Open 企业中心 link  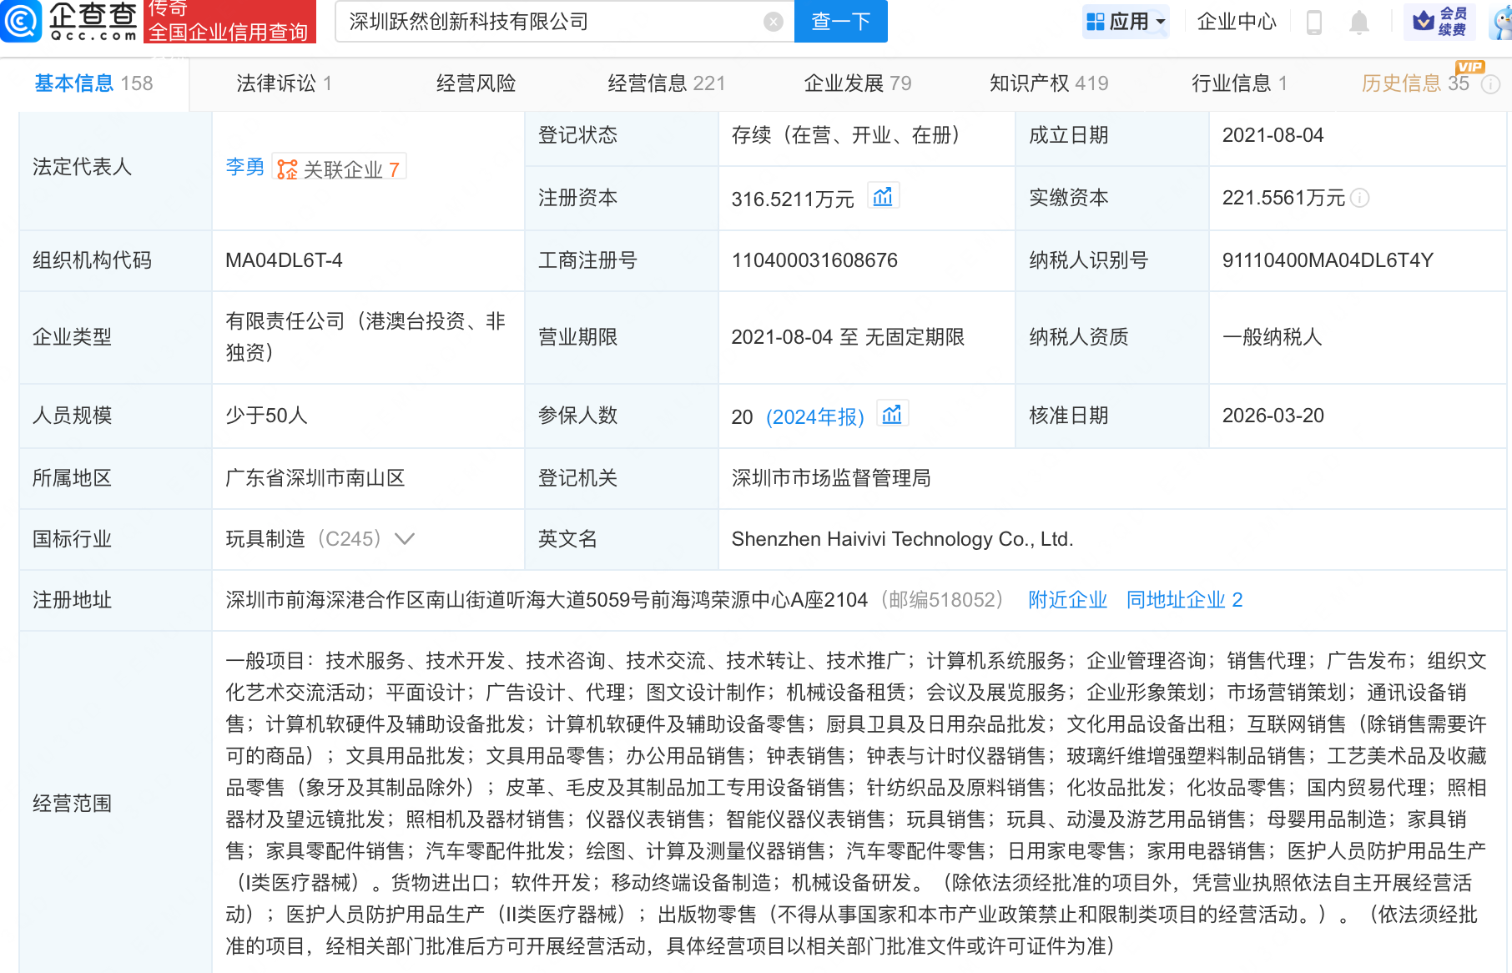1237,22
